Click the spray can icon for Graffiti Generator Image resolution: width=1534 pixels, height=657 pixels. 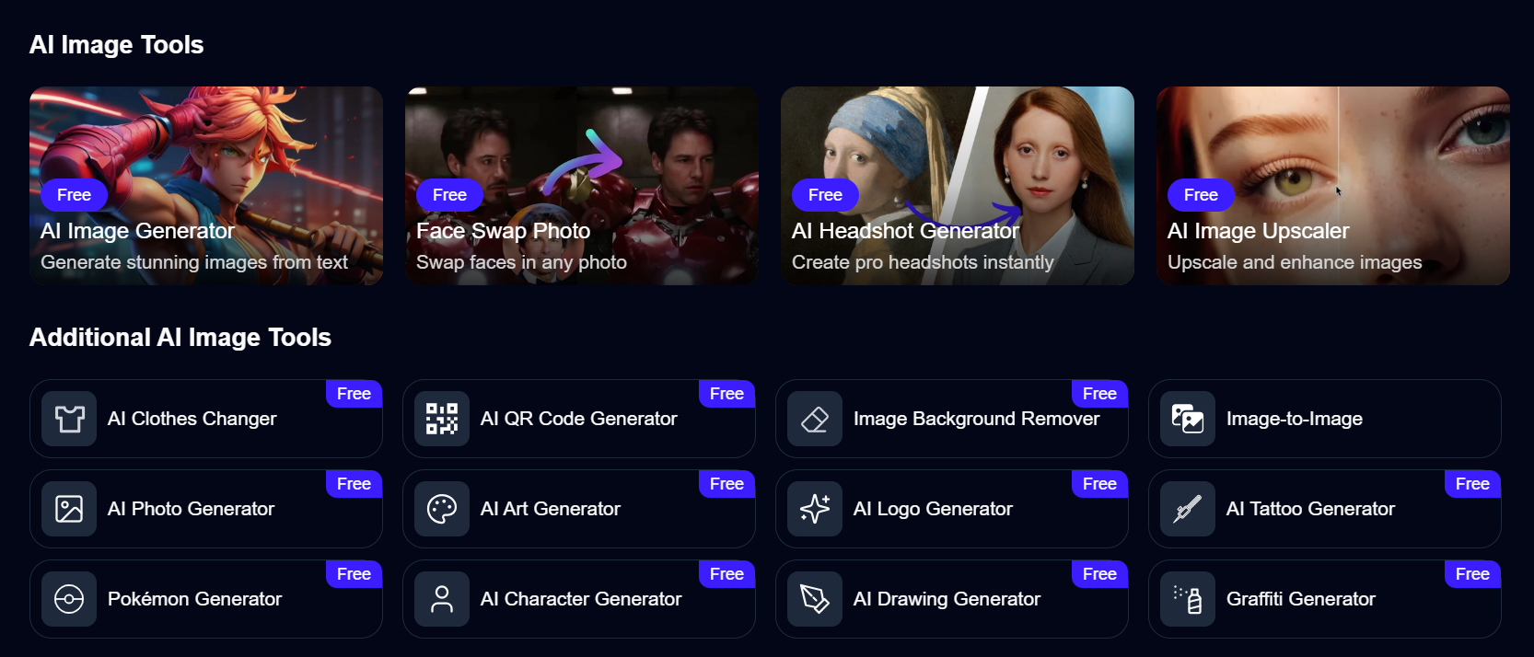(x=1188, y=599)
